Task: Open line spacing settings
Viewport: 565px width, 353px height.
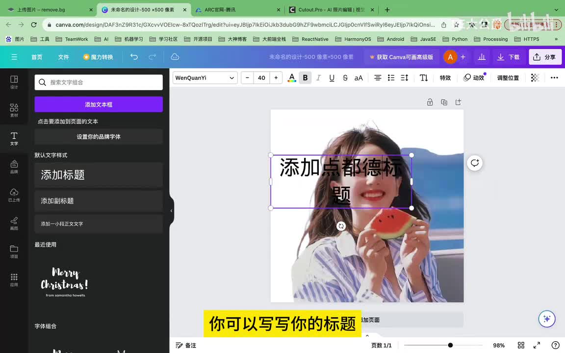Action: 405,78
